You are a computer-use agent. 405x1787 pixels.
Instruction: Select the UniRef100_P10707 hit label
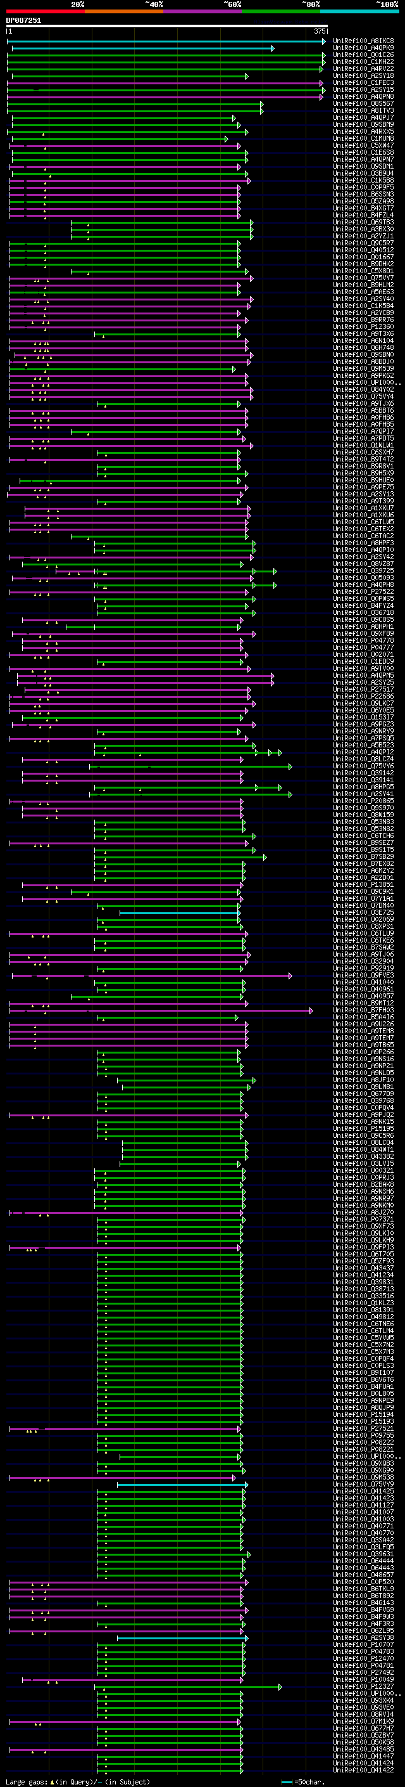tap(363, 1645)
